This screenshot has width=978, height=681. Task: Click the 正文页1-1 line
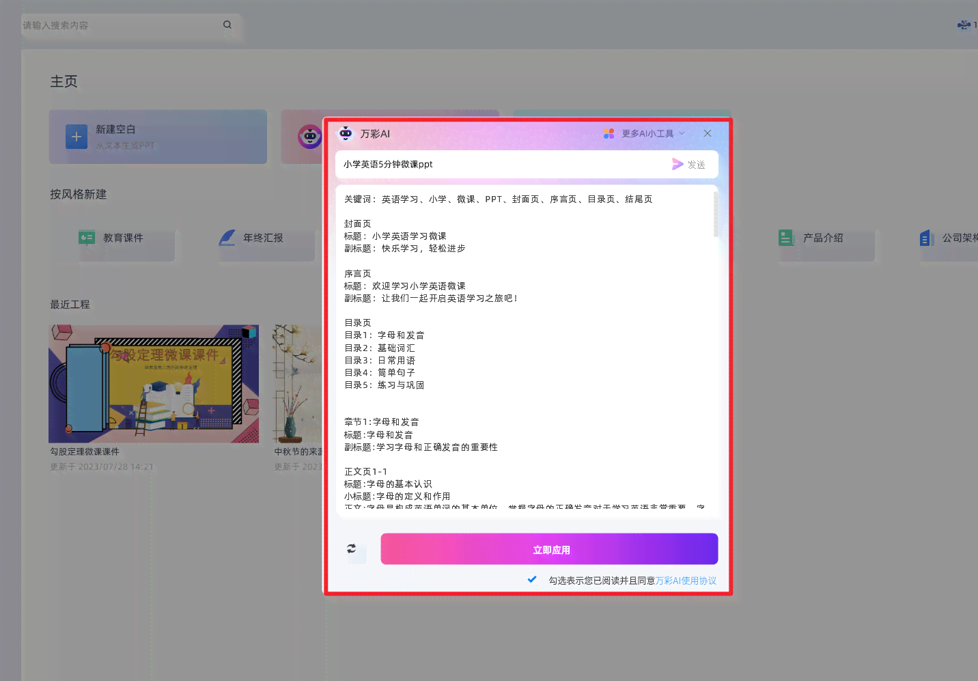[365, 472]
